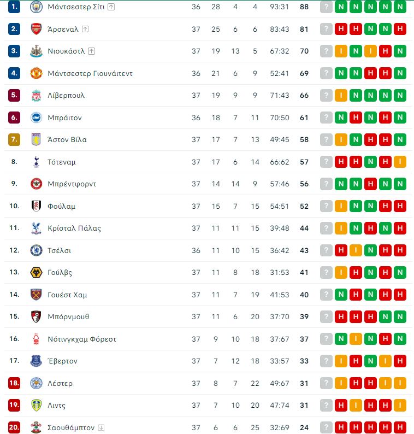Click relegation arrow icon beside Σαουθάμπτον

(x=101, y=427)
